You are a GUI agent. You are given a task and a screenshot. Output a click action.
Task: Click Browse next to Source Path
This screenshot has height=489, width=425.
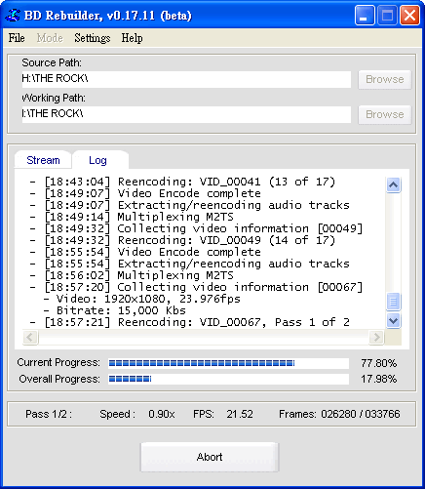[385, 79]
